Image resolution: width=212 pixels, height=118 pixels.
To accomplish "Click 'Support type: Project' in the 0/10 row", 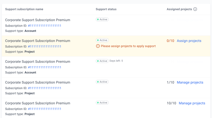I will click(20, 52).
